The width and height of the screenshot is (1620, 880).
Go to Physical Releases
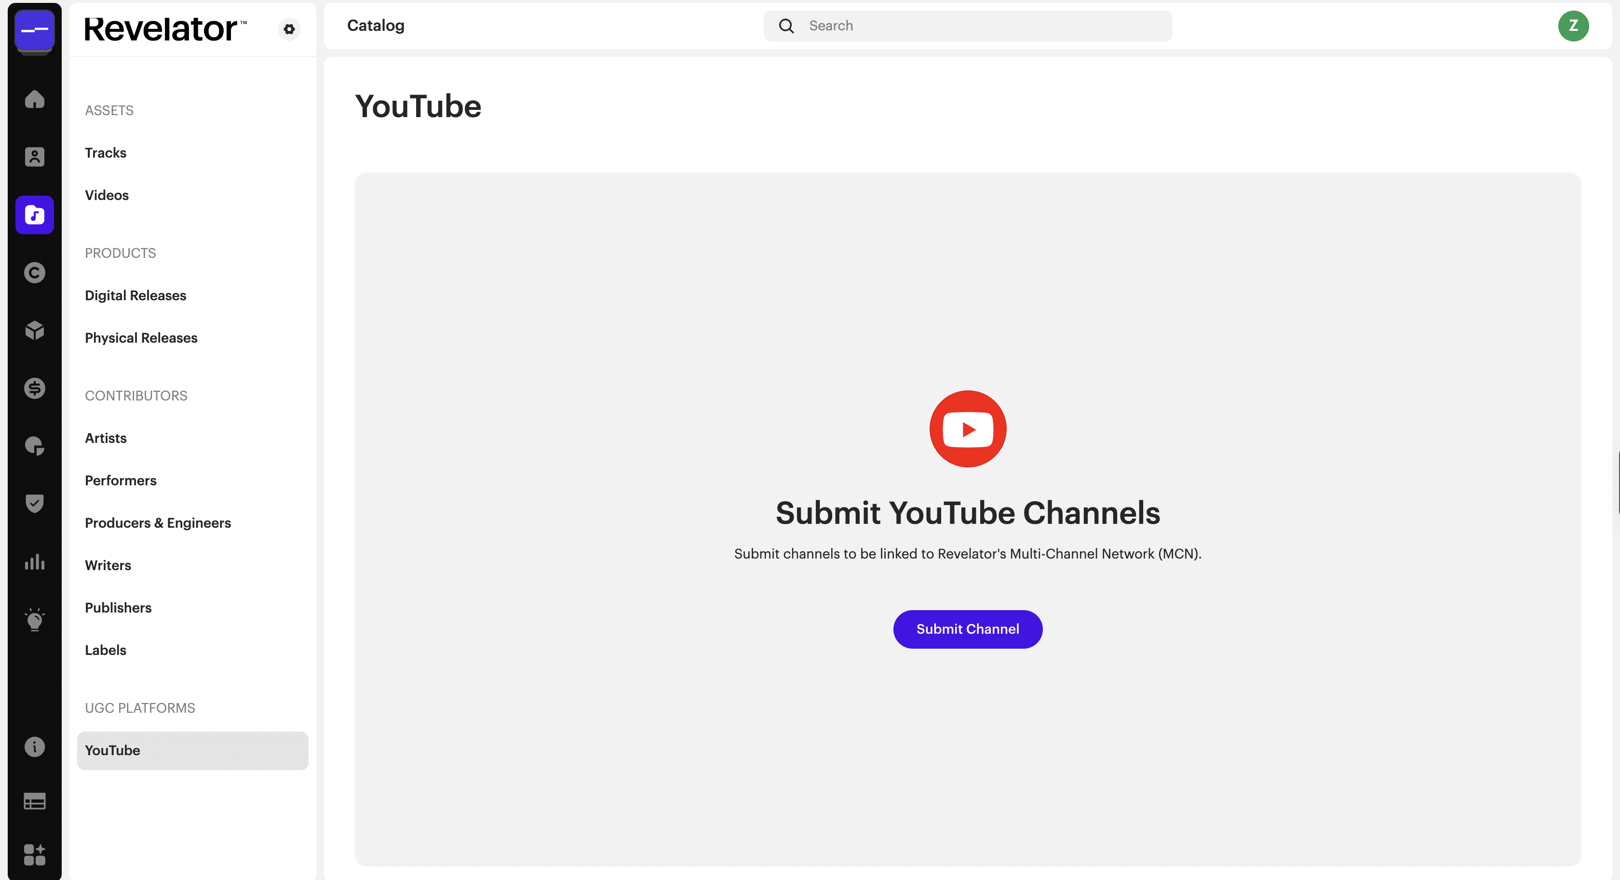point(141,338)
